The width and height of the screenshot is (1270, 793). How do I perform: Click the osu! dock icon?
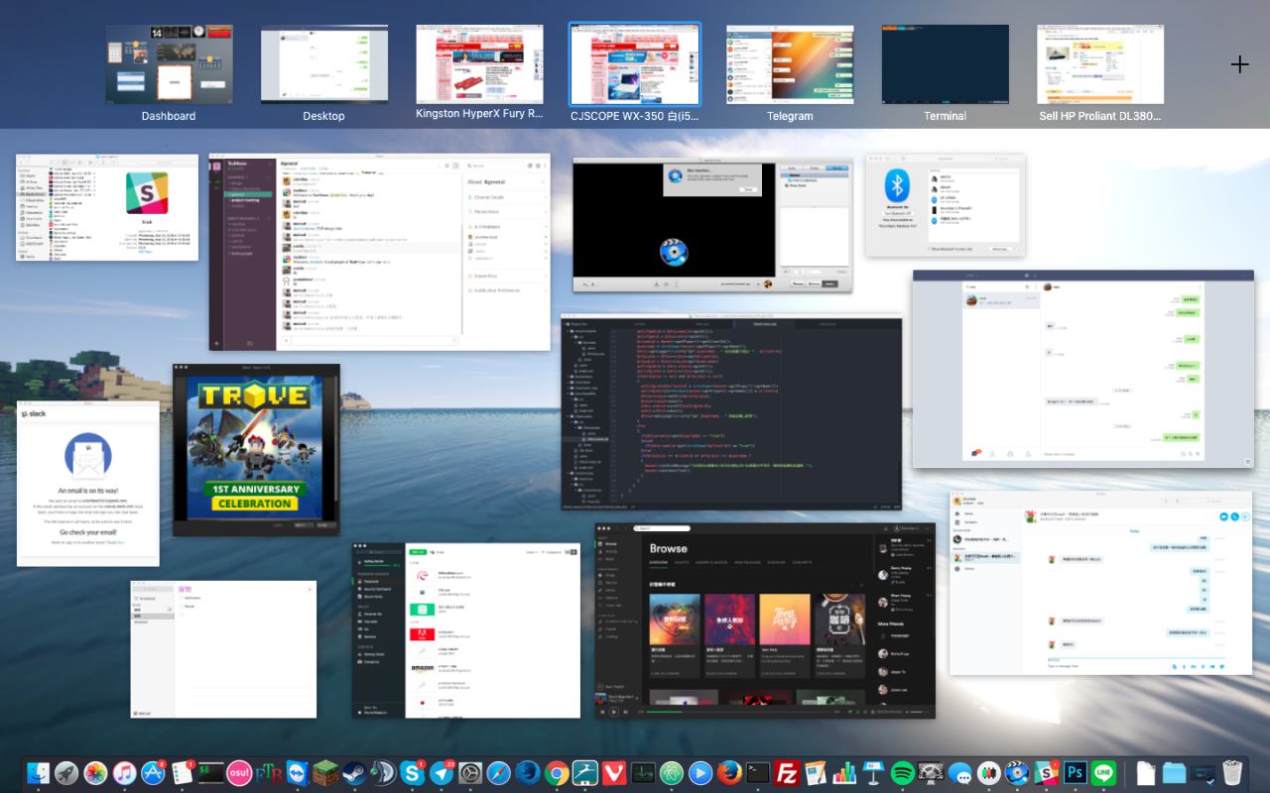point(239,773)
